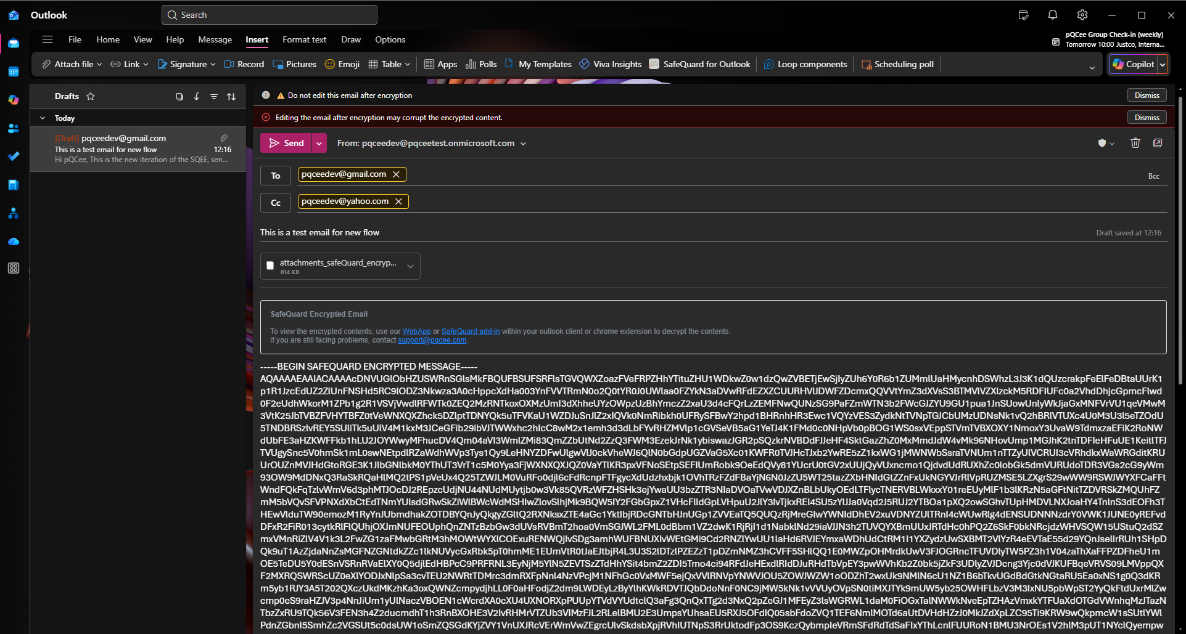Open the Calendar from the left sidebar
The image size is (1186, 634).
pos(14,71)
